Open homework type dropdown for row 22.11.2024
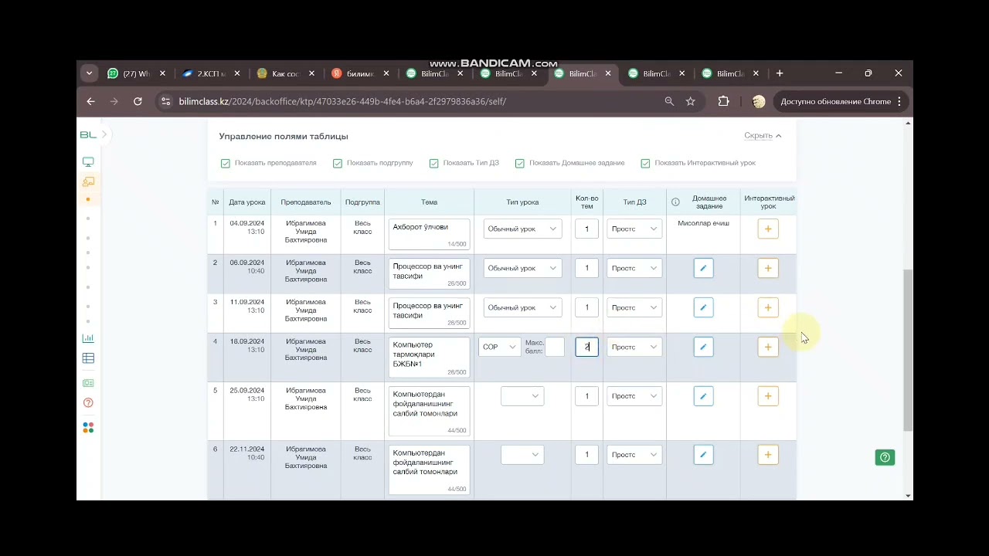989x556 pixels. pos(634,455)
